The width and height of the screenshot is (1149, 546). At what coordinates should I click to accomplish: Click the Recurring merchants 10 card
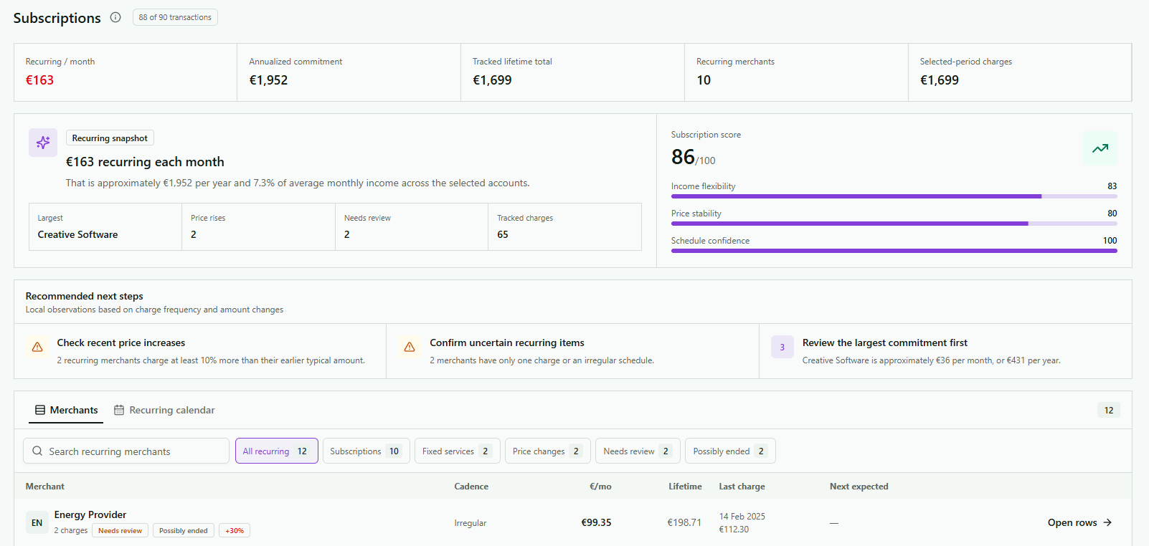pyautogui.click(x=796, y=72)
